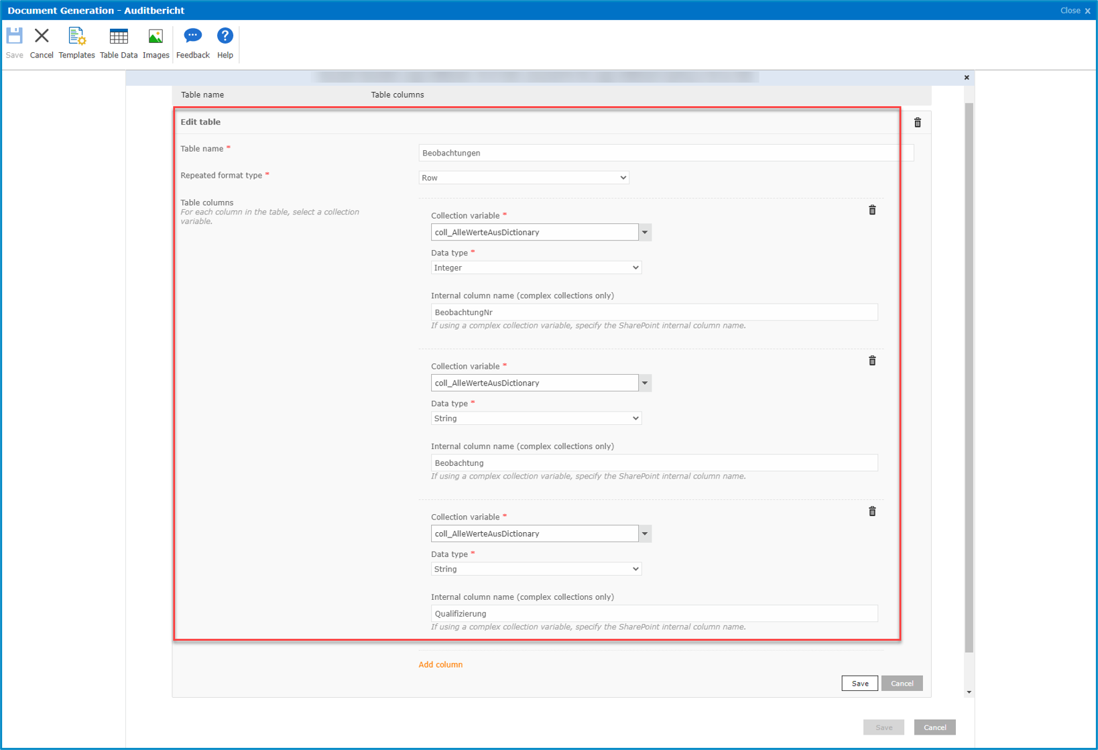Image resolution: width=1098 pixels, height=750 pixels.
Task: Delete the Beobachtung column
Action: tap(872, 361)
